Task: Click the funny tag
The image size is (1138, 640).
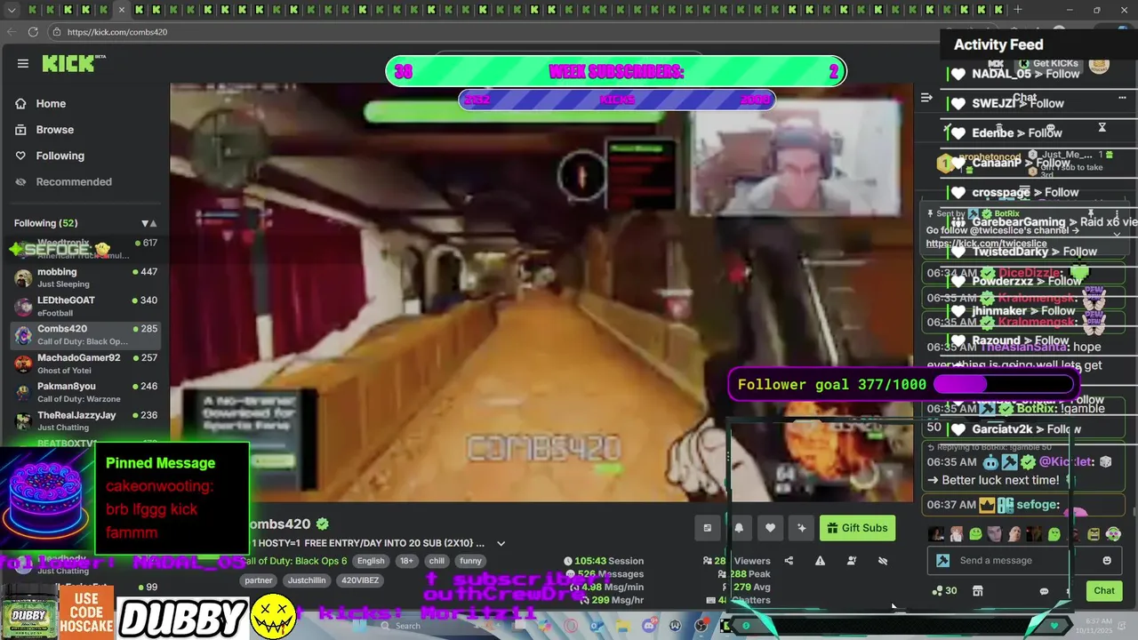Action: (470, 561)
